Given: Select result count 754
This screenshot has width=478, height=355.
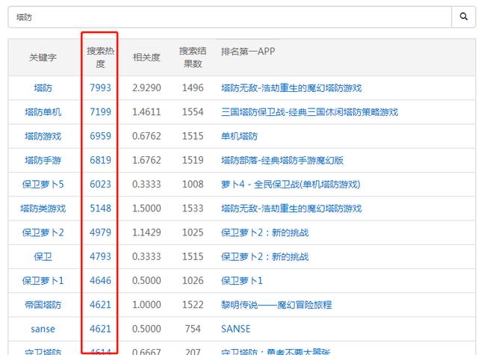Looking at the screenshot, I should [x=193, y=329].
